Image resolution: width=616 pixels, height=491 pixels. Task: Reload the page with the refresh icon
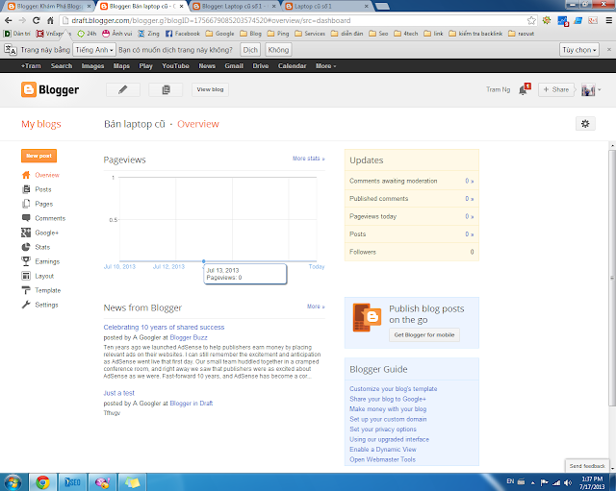click(37, 20)
